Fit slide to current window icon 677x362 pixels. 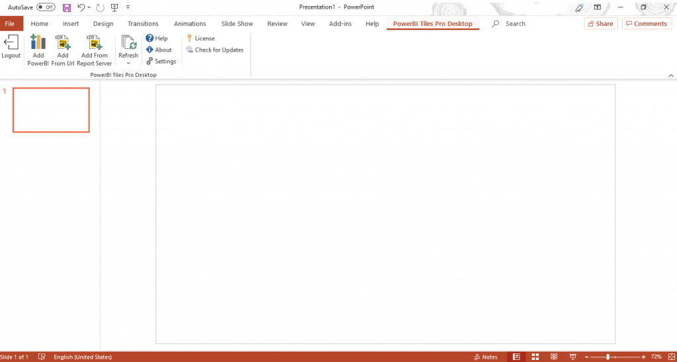[671, 357]
